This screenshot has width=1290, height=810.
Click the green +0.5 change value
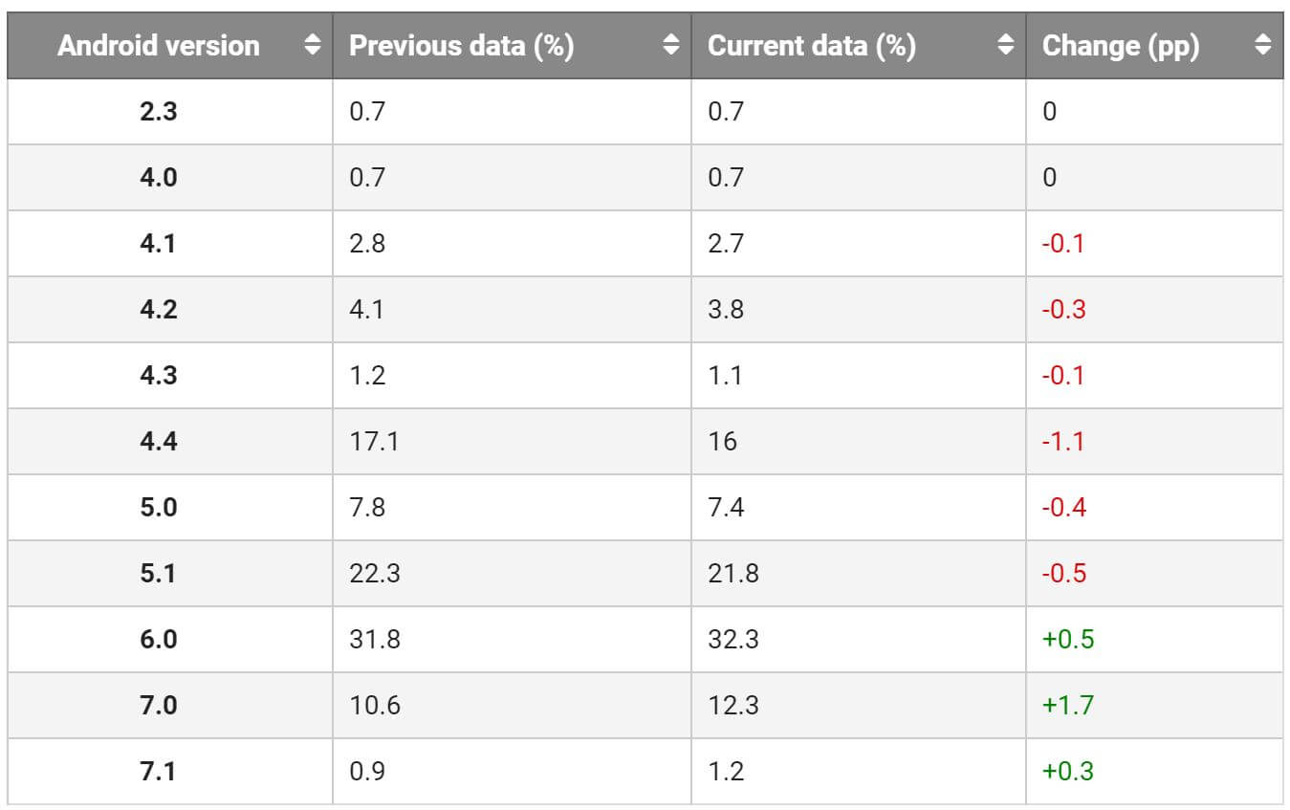1067,639
